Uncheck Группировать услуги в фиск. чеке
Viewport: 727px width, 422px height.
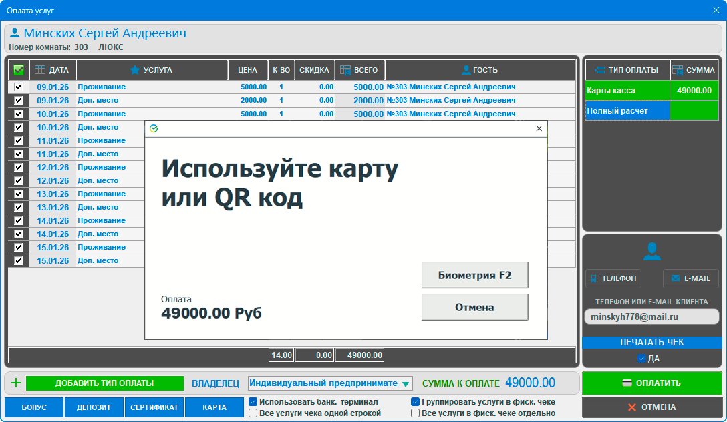[416, 401]
